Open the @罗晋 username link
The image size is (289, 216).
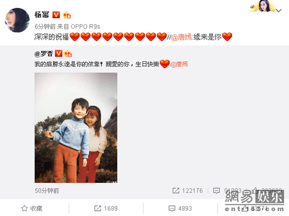44,53
